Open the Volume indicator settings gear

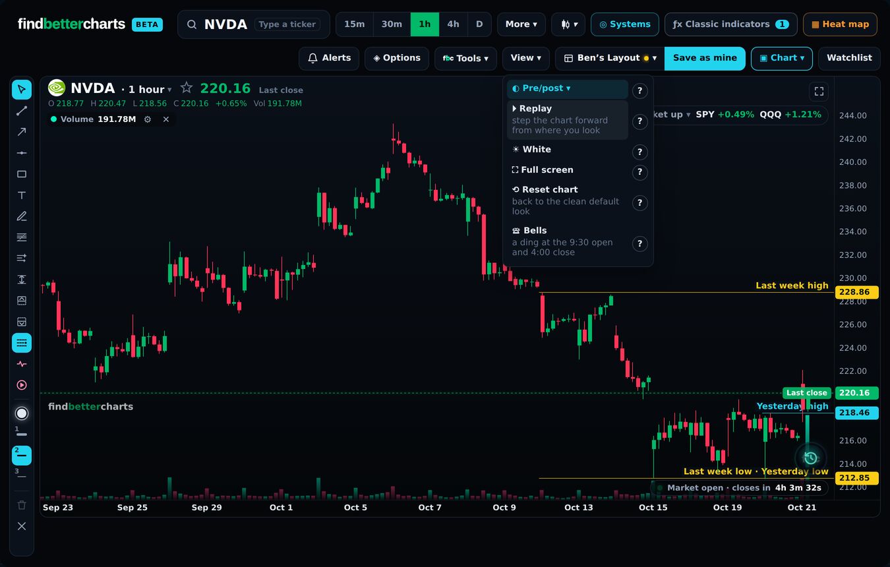pyautogui.click(x=148, y=119)
